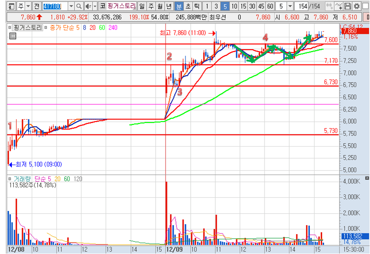The image size is (370, 254).
Task: Click the candle count field 154
Action: click(301, 6)
